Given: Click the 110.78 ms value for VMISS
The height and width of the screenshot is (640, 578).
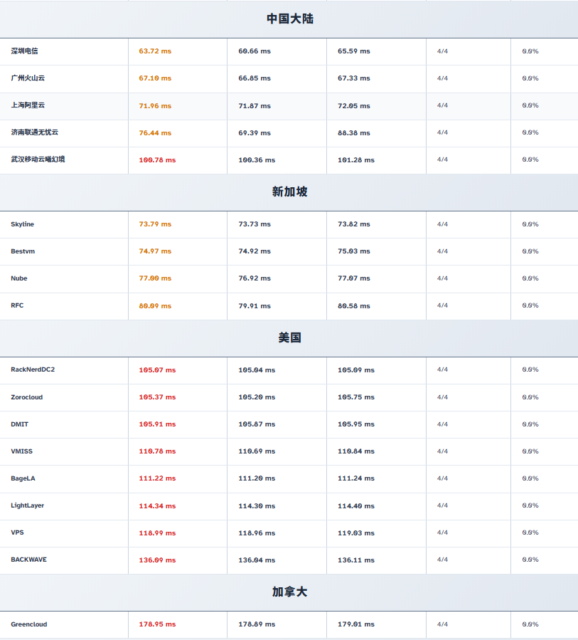Looking at the screenshot, I should [x=157, y=451].
